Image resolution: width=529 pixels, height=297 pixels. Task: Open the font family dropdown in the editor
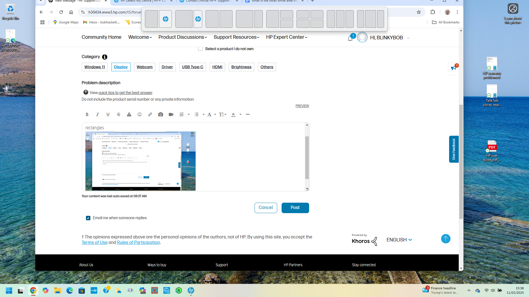(x=212, y=114)
